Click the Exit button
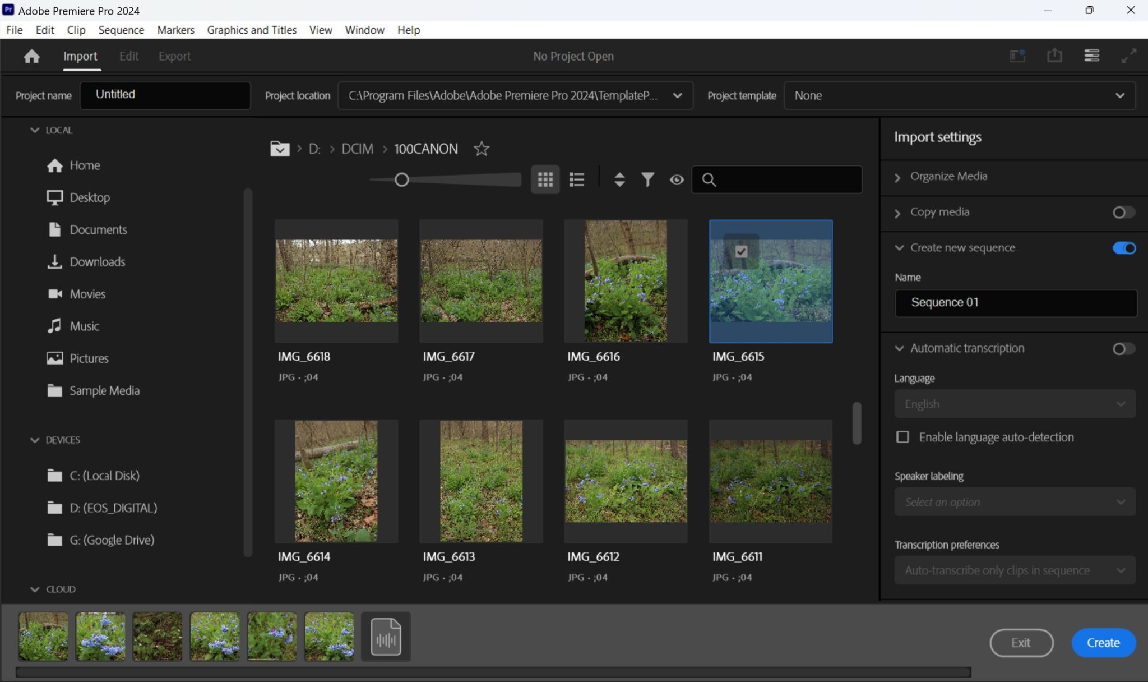Screen dimensions: 1148x682 [x=1021, y=643]
